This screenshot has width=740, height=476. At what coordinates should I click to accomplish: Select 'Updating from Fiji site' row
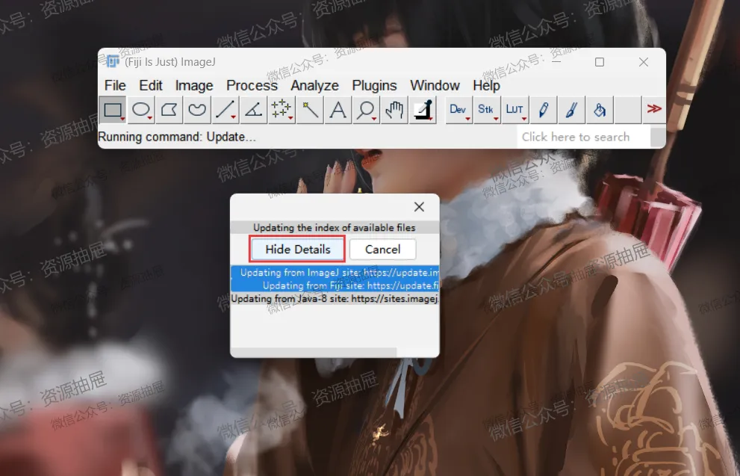pyautogui.click(x=335, y=285)
